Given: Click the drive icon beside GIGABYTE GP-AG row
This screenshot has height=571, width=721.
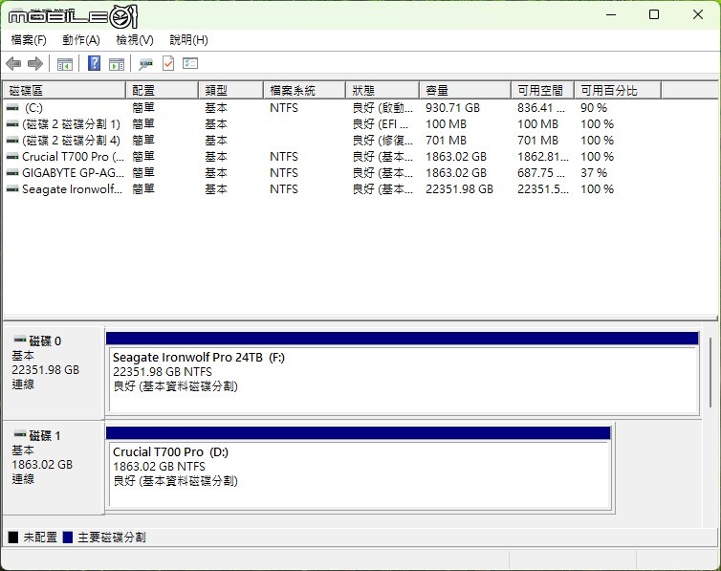Looking at the screenshot, I should click(x=12, y=173).
